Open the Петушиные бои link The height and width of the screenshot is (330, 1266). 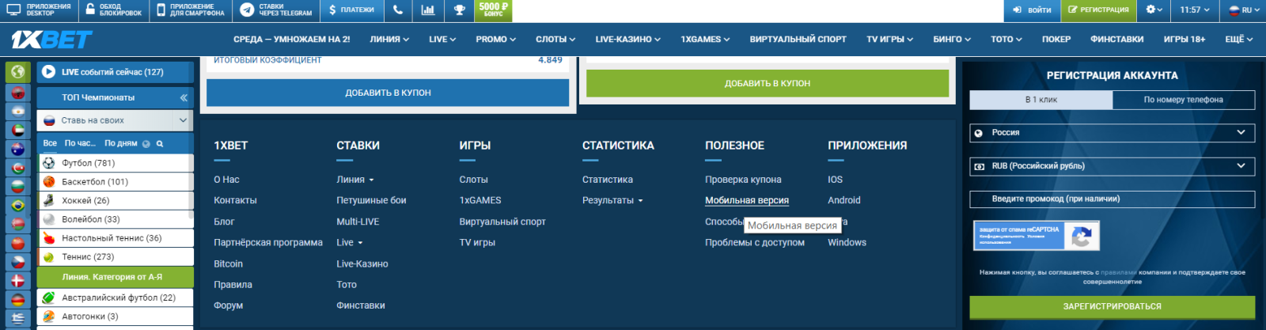[371, 200]
